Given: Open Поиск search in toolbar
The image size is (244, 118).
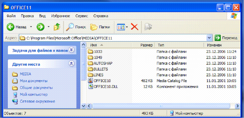Looking at the screenshot, I should point(76,27).
